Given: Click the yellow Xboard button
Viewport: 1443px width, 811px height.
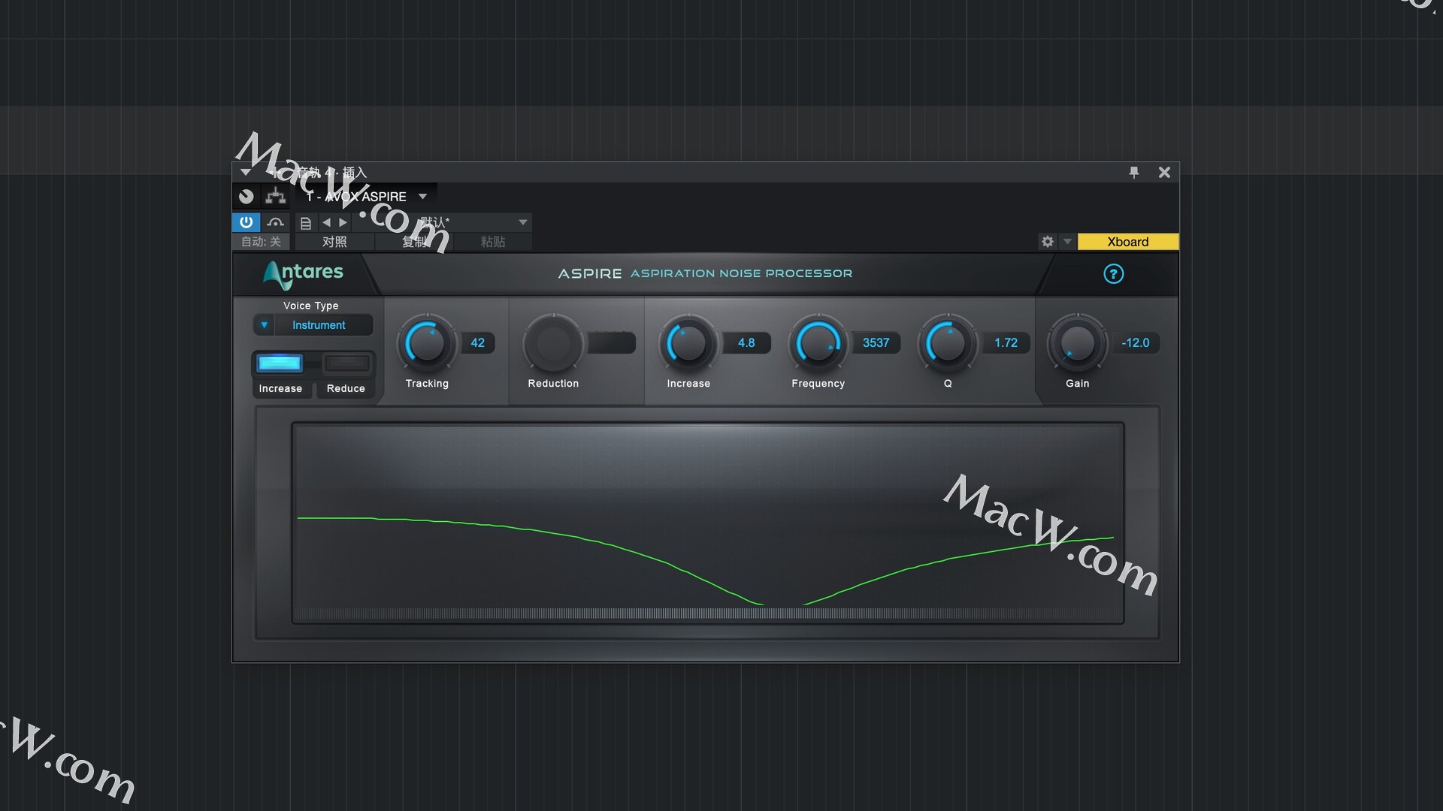Looking at the screenshot, I should click(1128, 242).
